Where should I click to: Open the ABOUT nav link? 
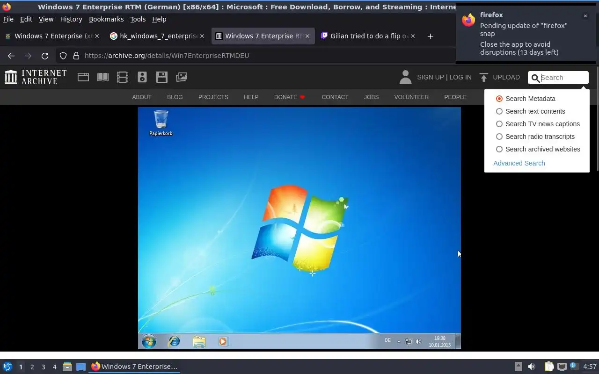tap(142, 97)
